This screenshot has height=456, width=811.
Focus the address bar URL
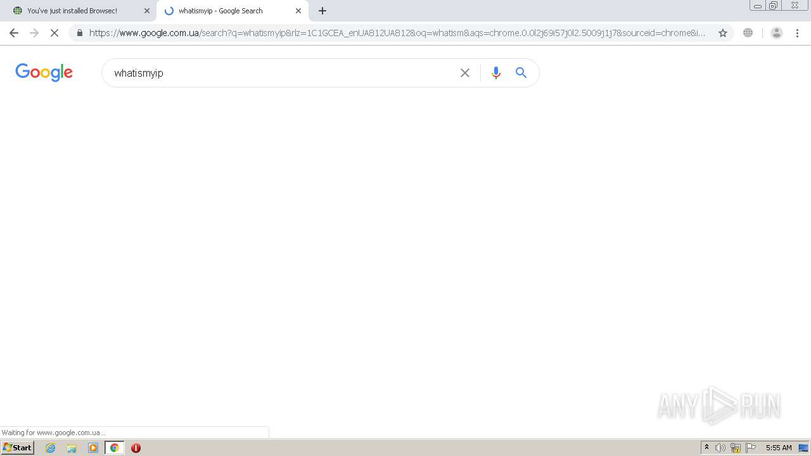(x=397, y=33)
